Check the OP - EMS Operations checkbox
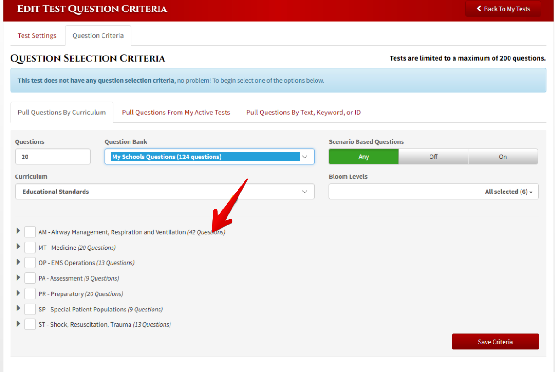The width and height of the screenshot is (555, 372). click(x=30, y=263)
